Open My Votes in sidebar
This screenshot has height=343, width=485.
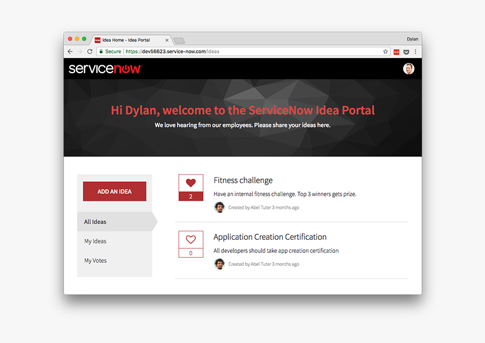[114, 261]
